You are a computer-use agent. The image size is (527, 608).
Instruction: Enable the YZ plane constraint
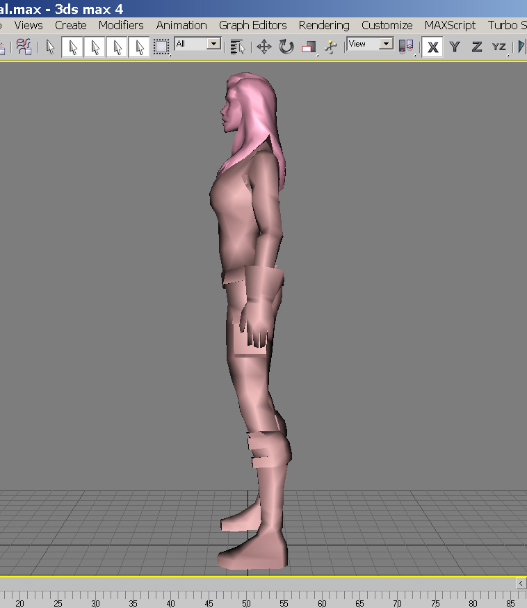click(x=498, y=47)
